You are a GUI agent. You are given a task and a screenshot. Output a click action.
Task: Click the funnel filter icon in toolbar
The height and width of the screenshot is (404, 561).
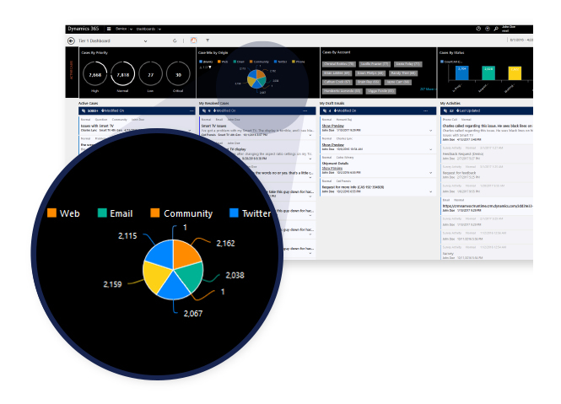[x=208, y=40]
